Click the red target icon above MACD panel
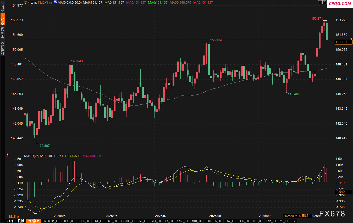This screenshot has height=223, width=353. tap(8, 155)
